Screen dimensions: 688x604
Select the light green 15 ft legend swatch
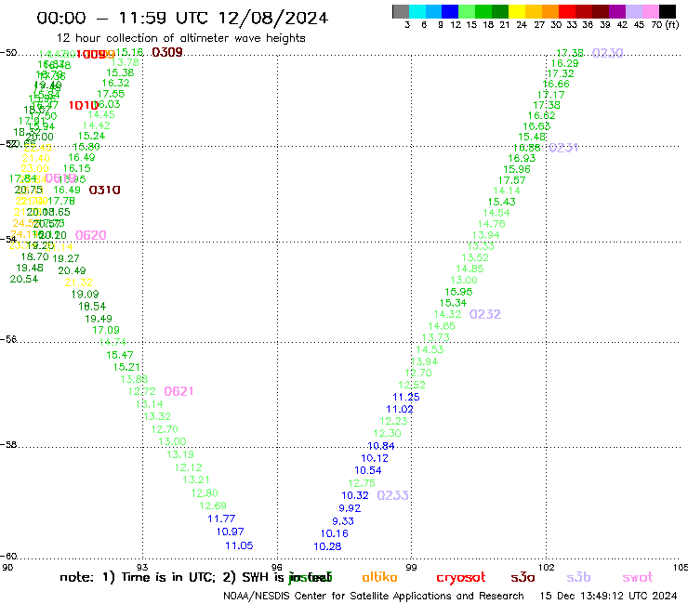click(x=467, y=11)
